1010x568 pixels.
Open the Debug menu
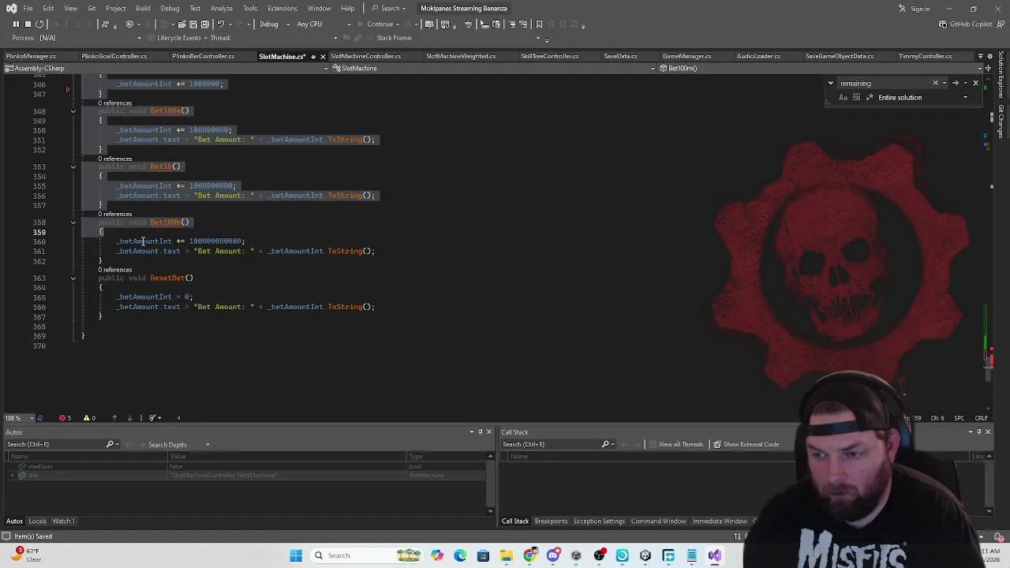170,8
